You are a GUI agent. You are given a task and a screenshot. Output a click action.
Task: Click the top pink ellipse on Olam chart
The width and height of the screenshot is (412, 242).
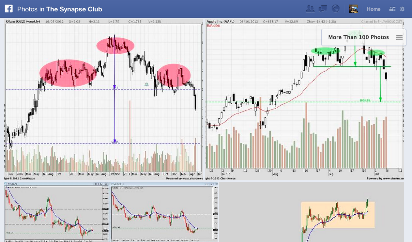click(115, 45)
